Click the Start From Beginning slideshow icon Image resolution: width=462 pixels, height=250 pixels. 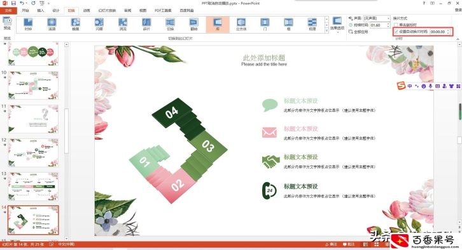click(42, 3)
